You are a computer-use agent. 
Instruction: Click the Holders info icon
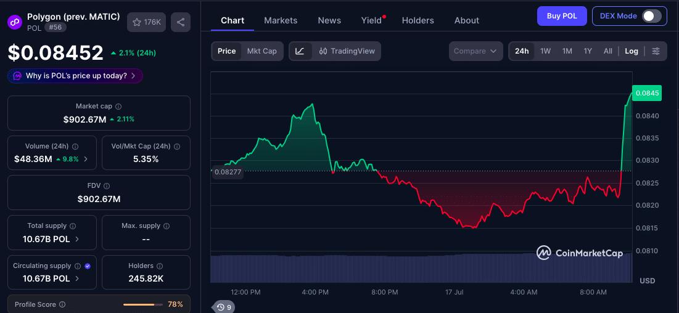click(160, 266)
